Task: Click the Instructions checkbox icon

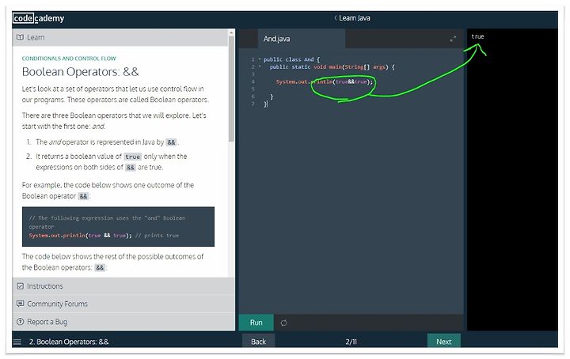Action: coord(21,286)
